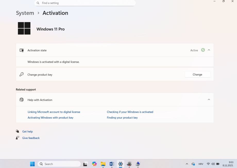
Task: Click the Windows logo next to Windows 11 Pro
Action: tap(24, 28)
